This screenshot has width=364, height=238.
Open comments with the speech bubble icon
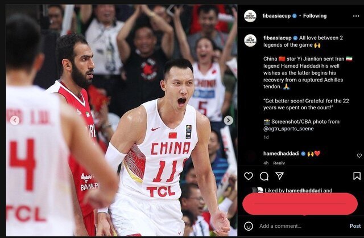264,176
